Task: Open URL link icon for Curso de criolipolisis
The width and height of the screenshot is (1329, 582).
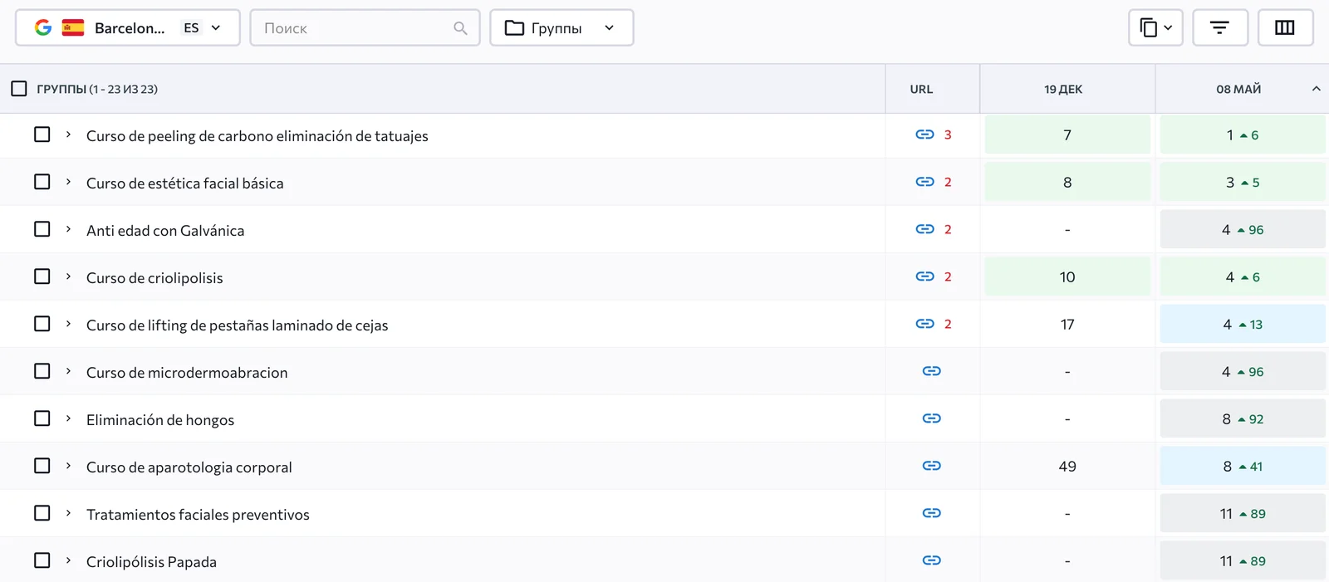Action: click(x=924, y=276)
